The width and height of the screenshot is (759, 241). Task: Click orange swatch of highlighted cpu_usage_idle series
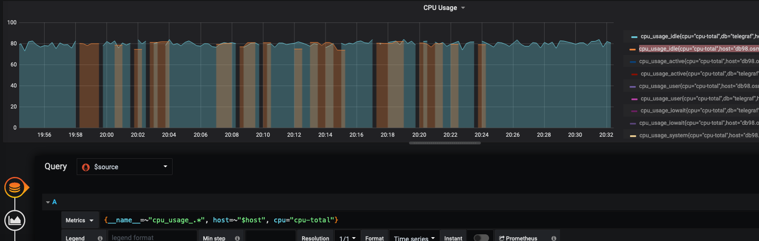point(632,49)
